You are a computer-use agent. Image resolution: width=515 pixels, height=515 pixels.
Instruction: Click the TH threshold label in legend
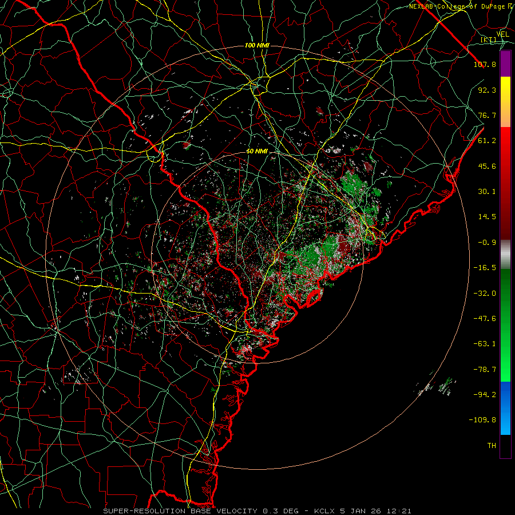(492, 446)
